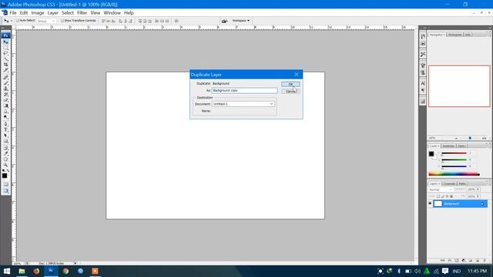Image resolution: width=493 pixels, height=277 pixels.
Task: Open Chrome from the taskbar
Action: [65, 271]
